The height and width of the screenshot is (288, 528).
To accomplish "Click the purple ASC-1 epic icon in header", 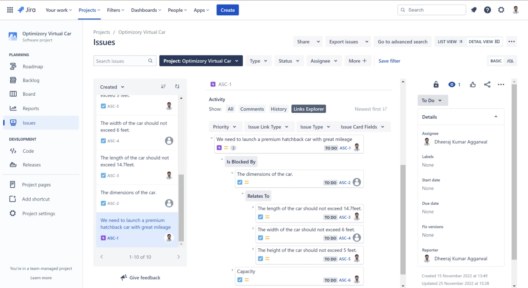I will (x=213, y=84).
